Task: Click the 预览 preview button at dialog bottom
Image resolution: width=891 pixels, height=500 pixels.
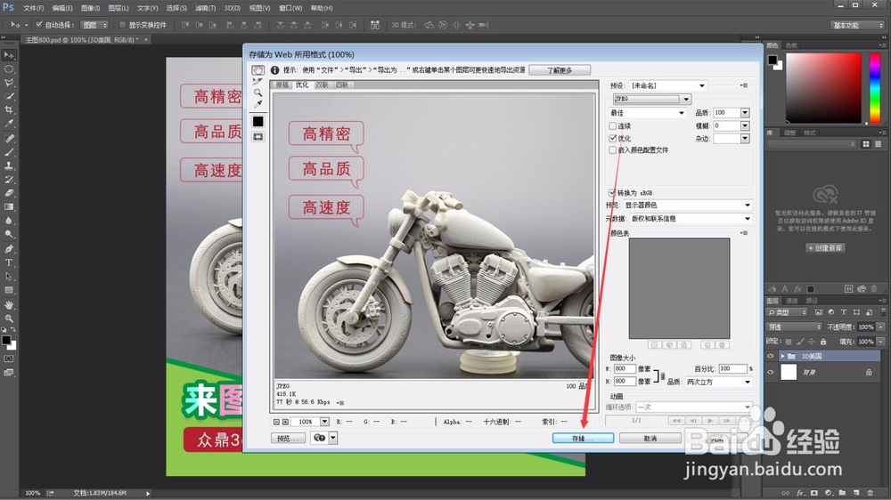Action: [288, 438]
